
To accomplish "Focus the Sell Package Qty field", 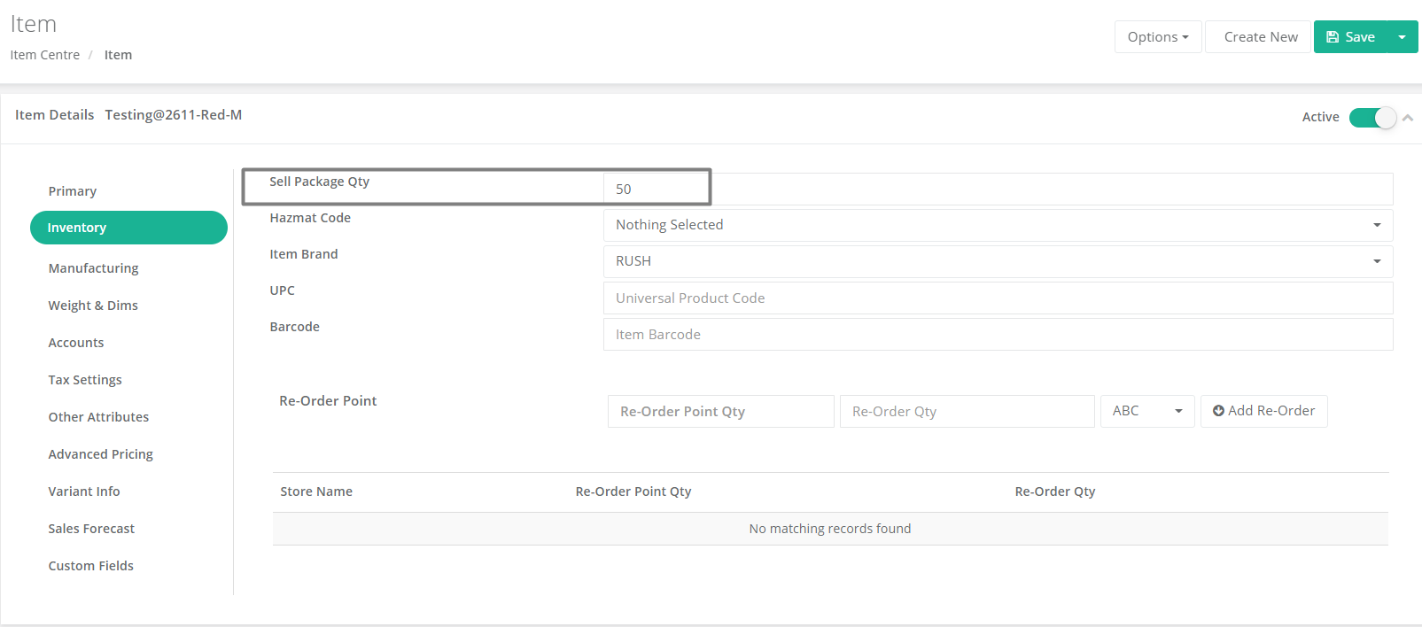I will click(x=998, y=190).
